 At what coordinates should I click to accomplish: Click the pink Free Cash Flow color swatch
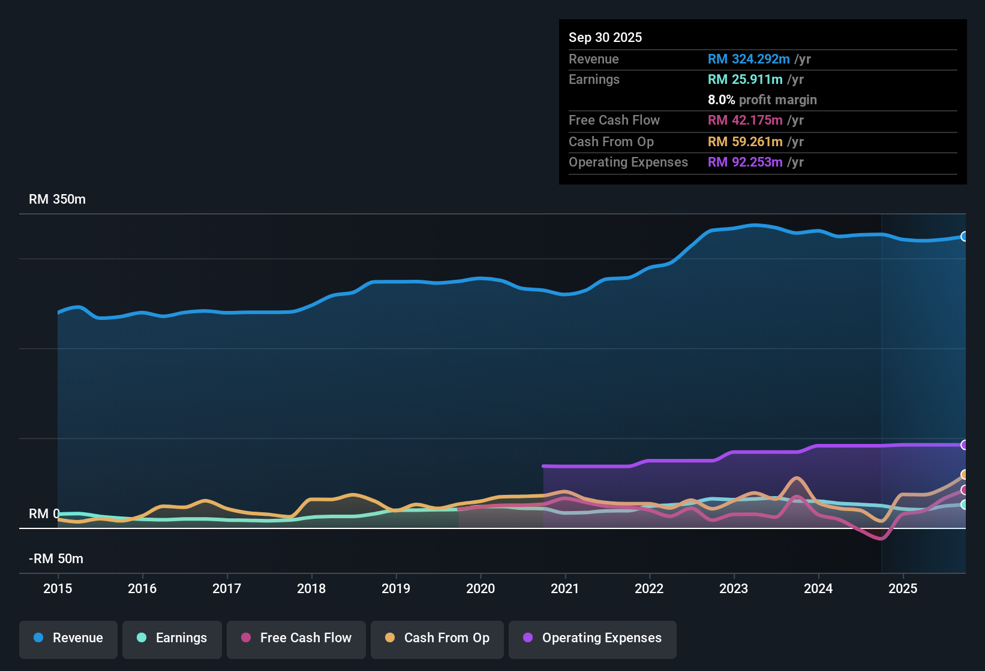246,638
